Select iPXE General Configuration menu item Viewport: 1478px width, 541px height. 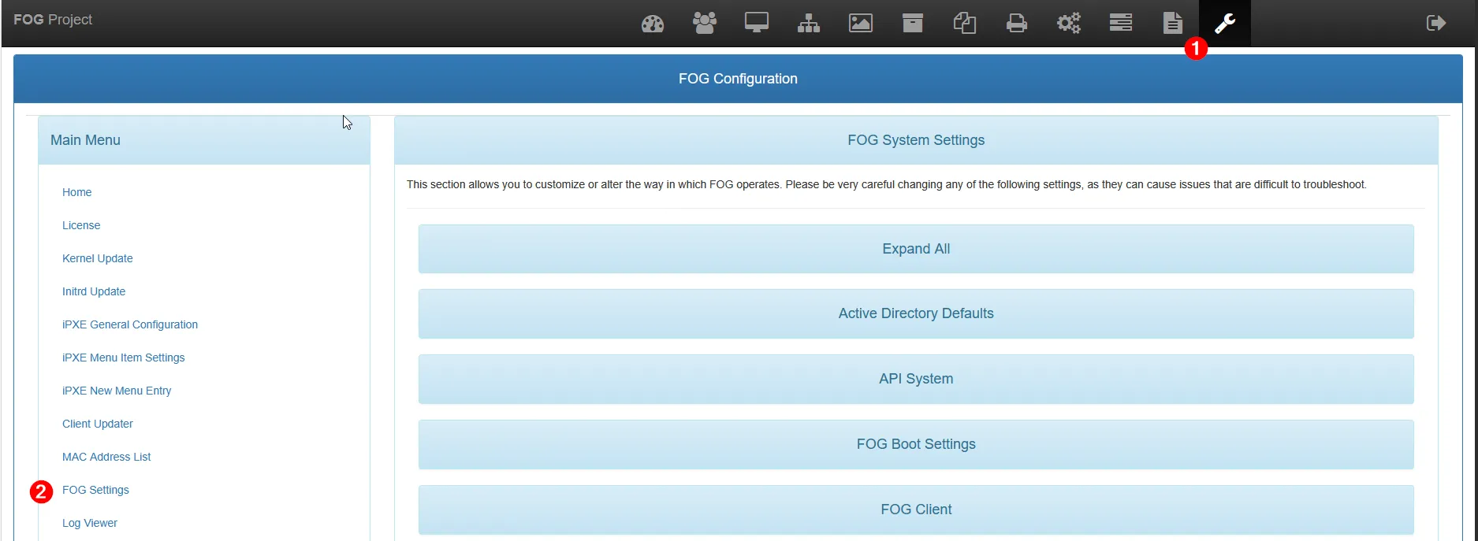point(130,324)
